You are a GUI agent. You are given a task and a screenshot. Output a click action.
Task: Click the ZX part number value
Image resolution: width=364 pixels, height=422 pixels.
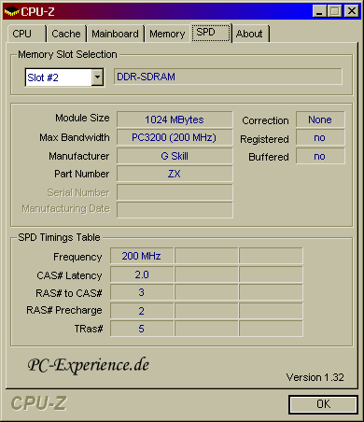point(175,174)
